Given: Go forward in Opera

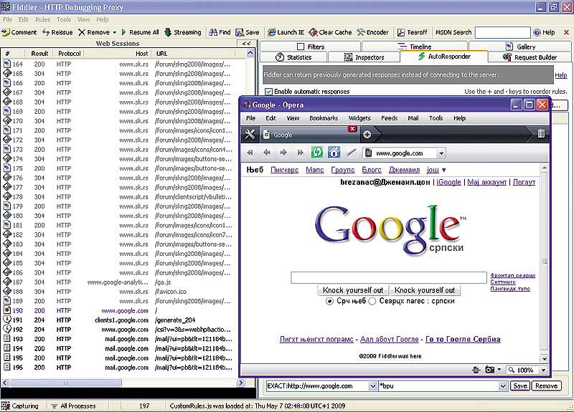Looking at the screenshot, I should (283, 153).
